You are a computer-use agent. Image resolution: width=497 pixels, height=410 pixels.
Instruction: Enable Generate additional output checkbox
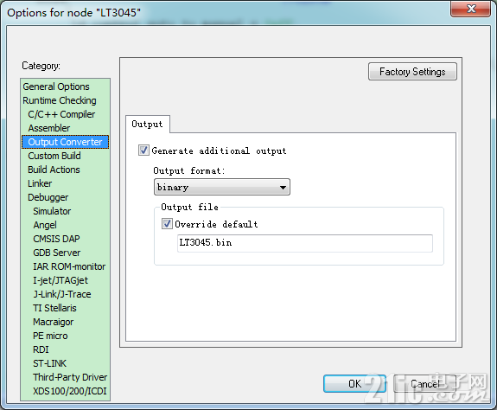click(x=143, y=150)
